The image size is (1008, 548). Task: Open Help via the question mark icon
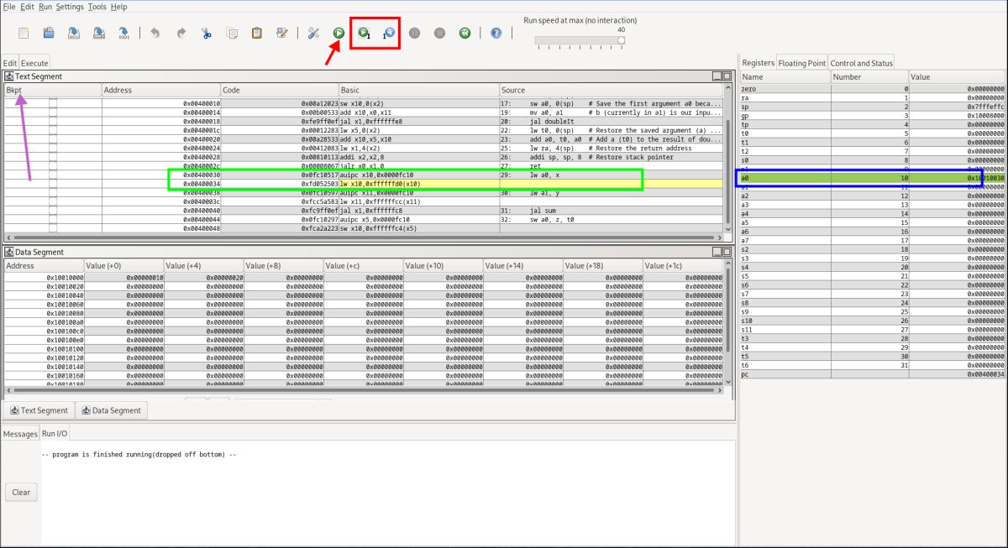click(496, 33)
